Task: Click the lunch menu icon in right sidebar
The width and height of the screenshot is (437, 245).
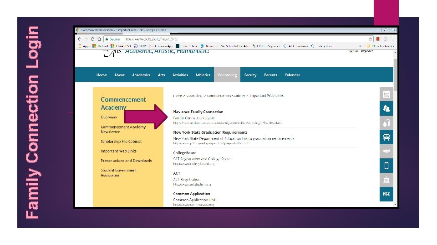Action: pos(386,123)
